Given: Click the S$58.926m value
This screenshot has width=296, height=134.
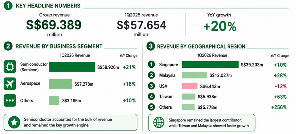Looking at the screenshot, I should pyautogui.click(x=108, y=67).
